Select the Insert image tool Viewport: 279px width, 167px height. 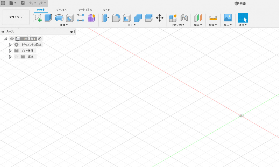coord(228,18)
